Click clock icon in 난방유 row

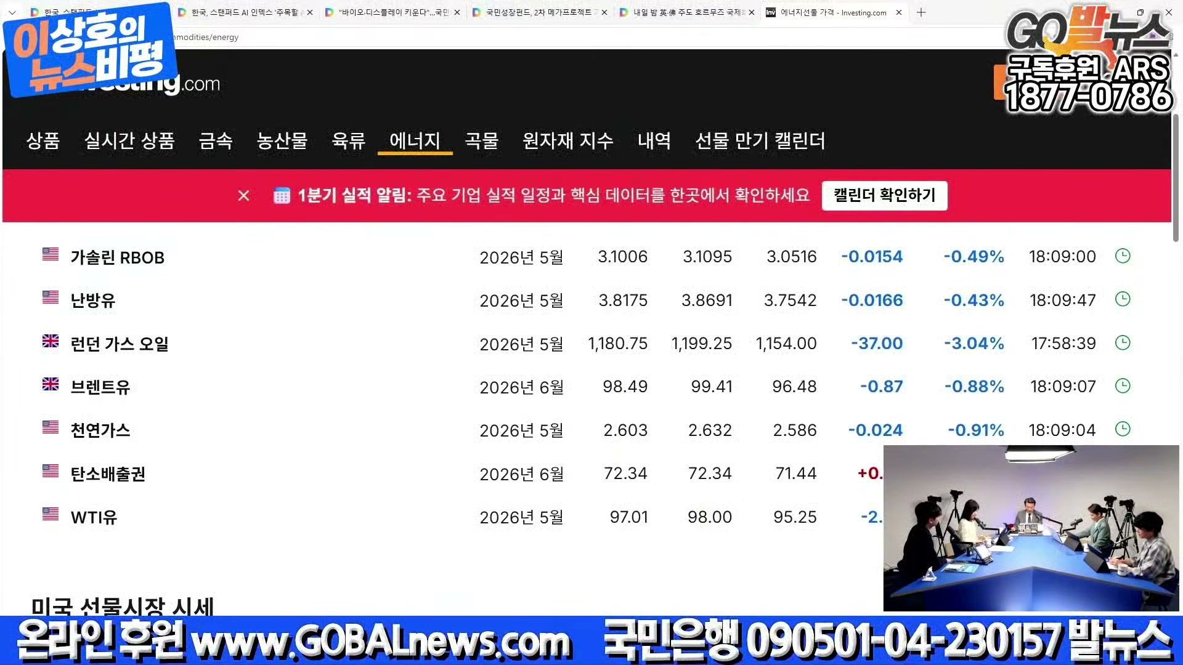1123,299
